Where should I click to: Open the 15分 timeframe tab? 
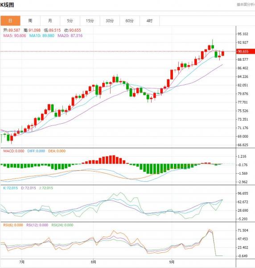tap(90, 21)
